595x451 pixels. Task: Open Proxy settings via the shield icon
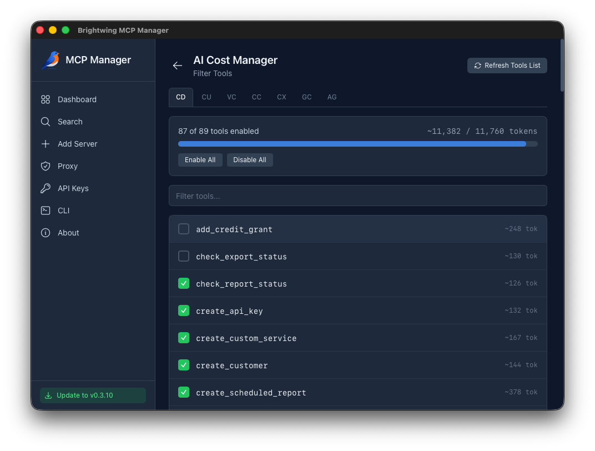(x=45, y=166)
